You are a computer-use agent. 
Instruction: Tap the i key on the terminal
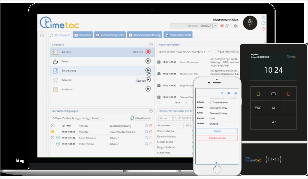[289, 108]
